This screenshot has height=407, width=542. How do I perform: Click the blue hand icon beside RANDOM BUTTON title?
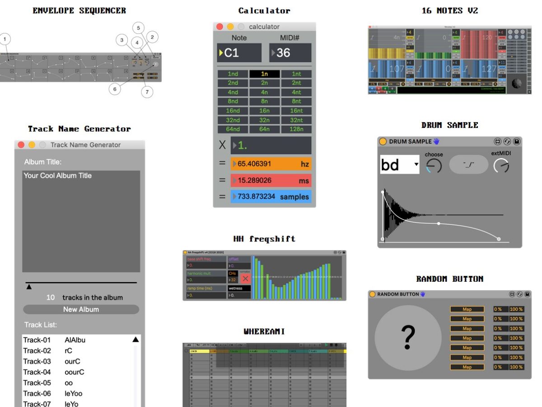(x=423, y=294)
